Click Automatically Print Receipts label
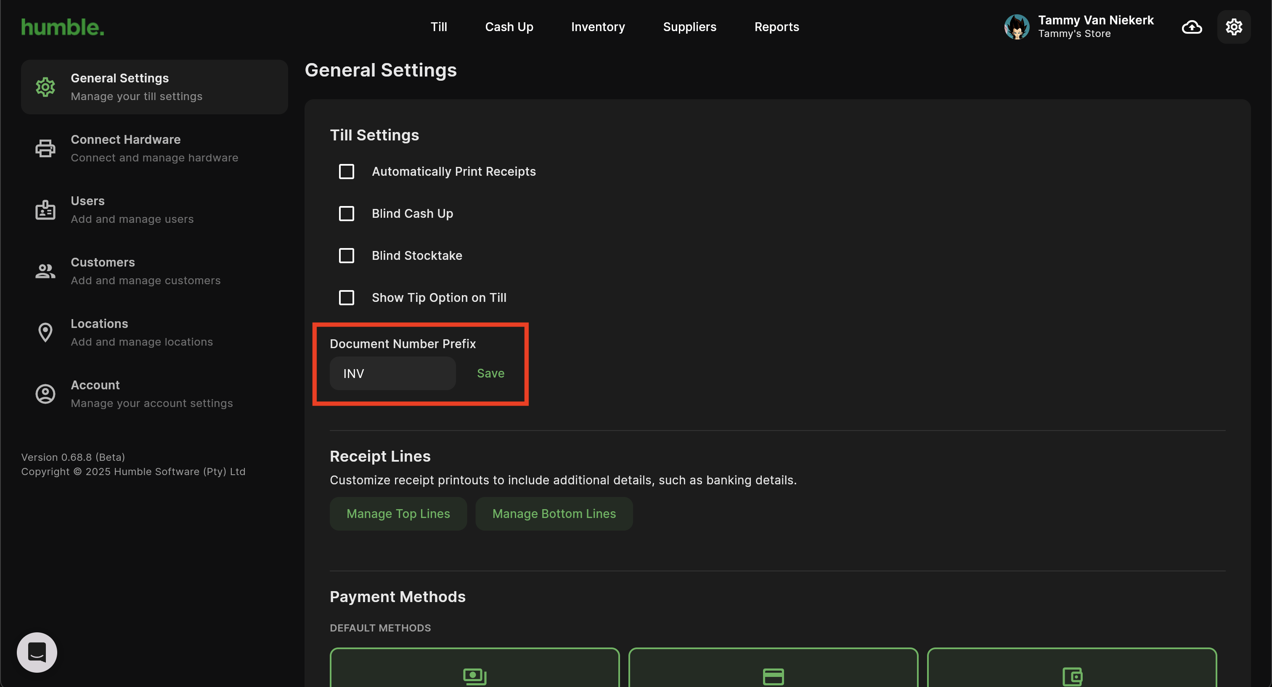The height and width of the screenshot is (687, 1272). 454,171
